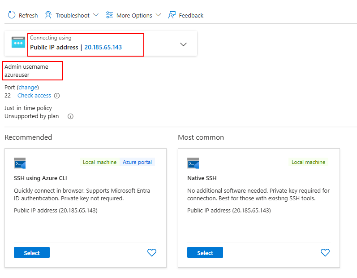Click the Public IP address bold label
The image size is (357, 278).
[54, 47]
